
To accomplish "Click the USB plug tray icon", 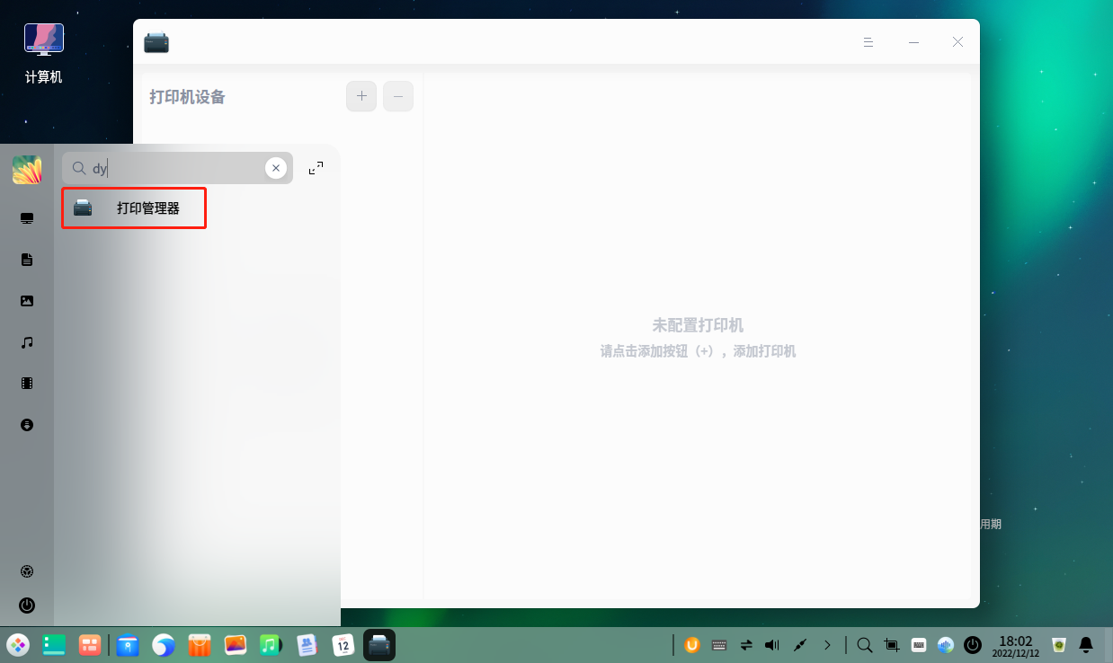I will [x=799, y=644].
